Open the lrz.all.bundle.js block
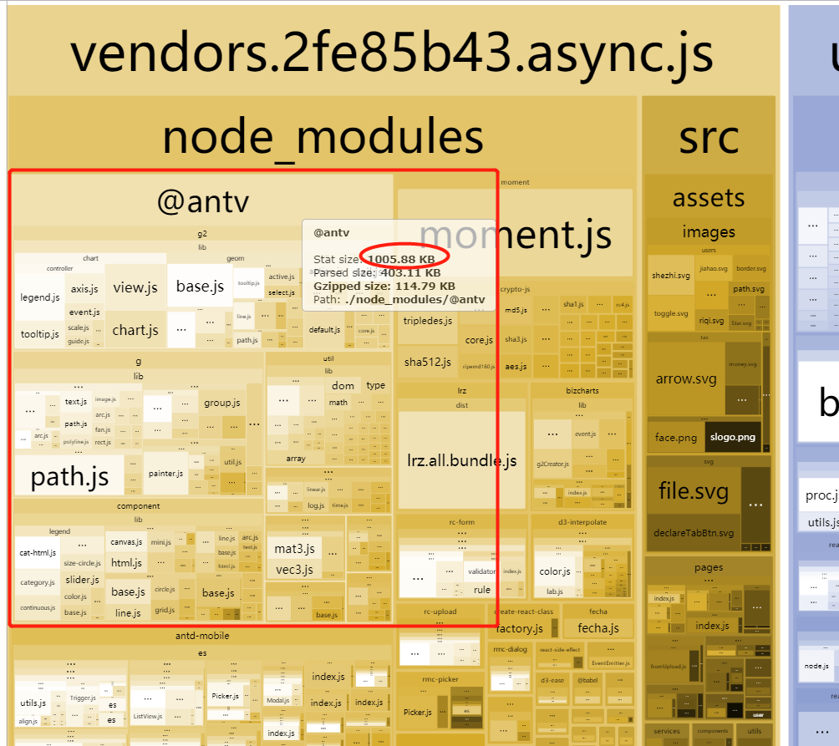This screenshot has height=746, width=839. click(461, 459)
